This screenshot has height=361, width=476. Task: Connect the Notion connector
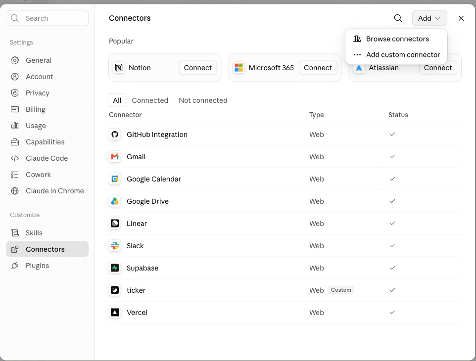[x=197, y=68]
